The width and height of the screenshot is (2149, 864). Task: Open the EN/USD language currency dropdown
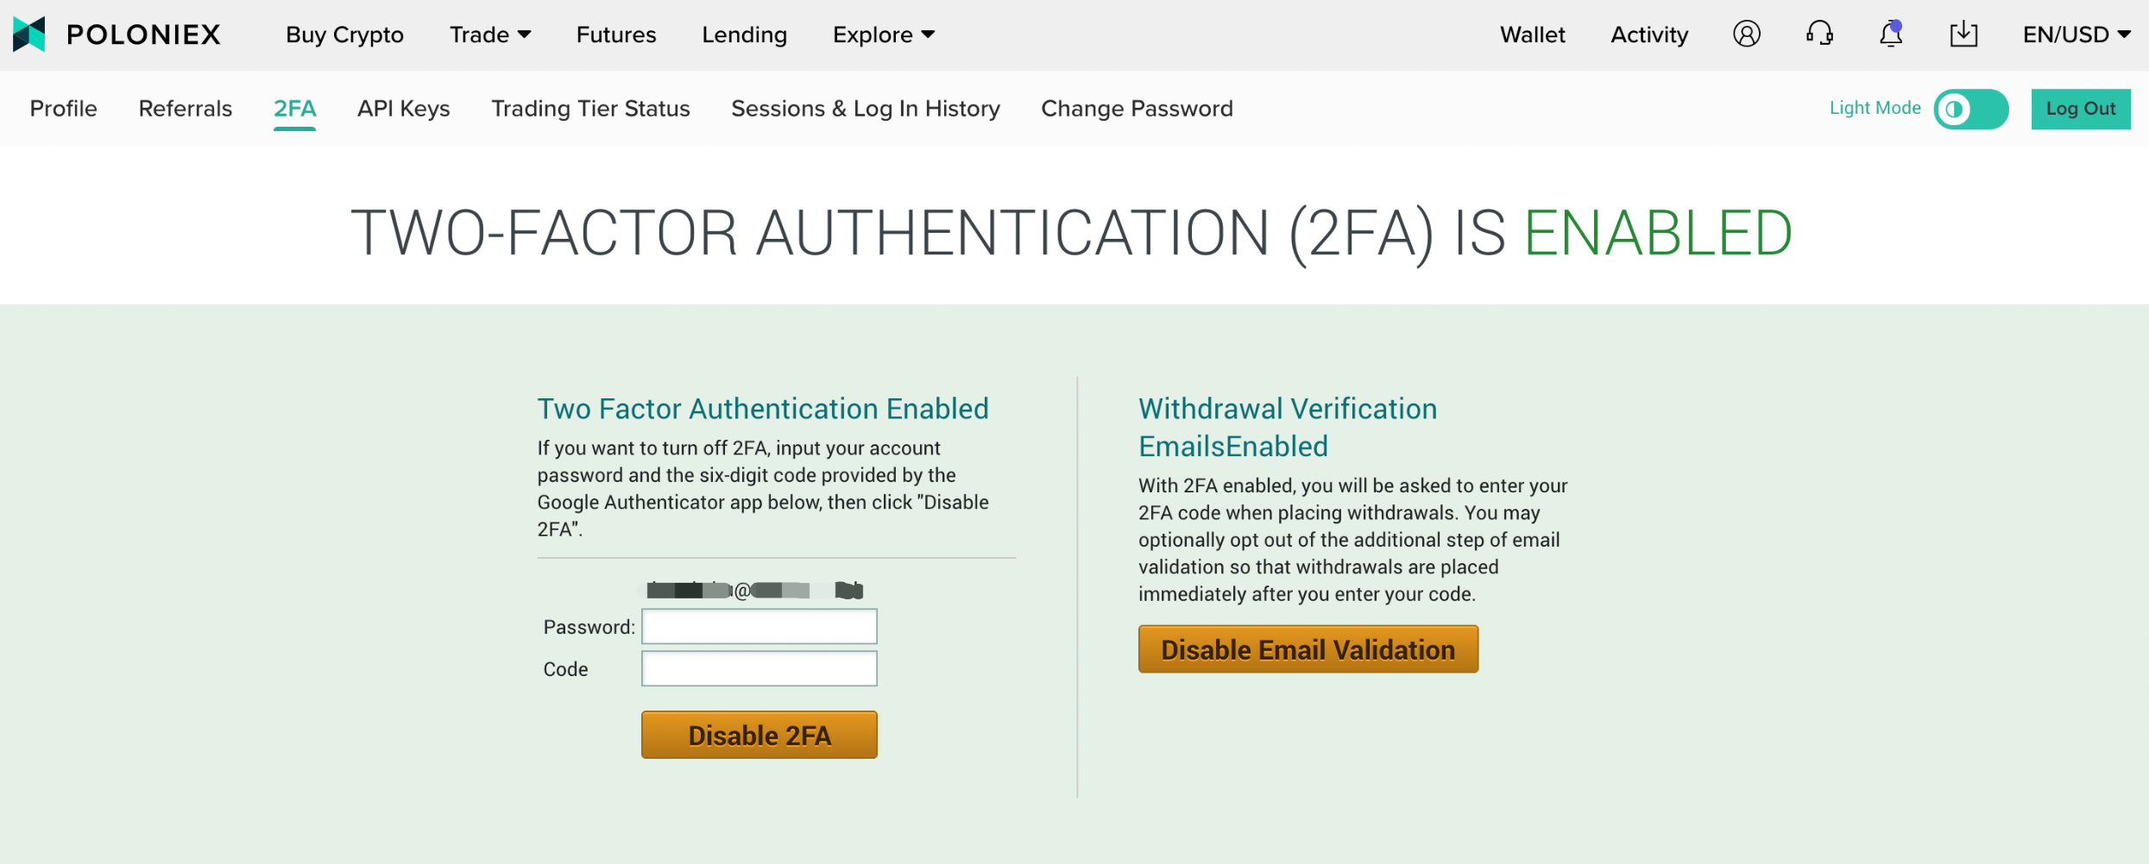2077,34
